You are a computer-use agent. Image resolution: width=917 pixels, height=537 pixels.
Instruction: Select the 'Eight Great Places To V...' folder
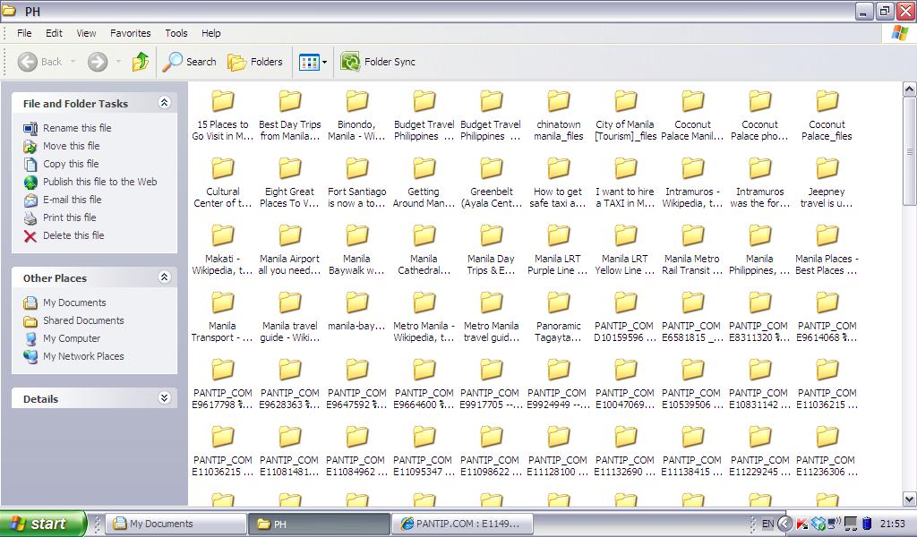pyautogui.click(x=289, y=183)
